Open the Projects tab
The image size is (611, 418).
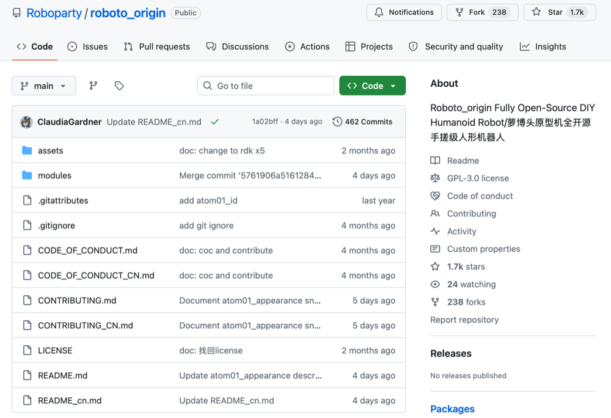coord(369,46)
